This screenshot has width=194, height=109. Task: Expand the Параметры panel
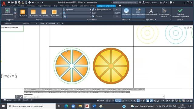pyautogui.click(x=150, y=20)
